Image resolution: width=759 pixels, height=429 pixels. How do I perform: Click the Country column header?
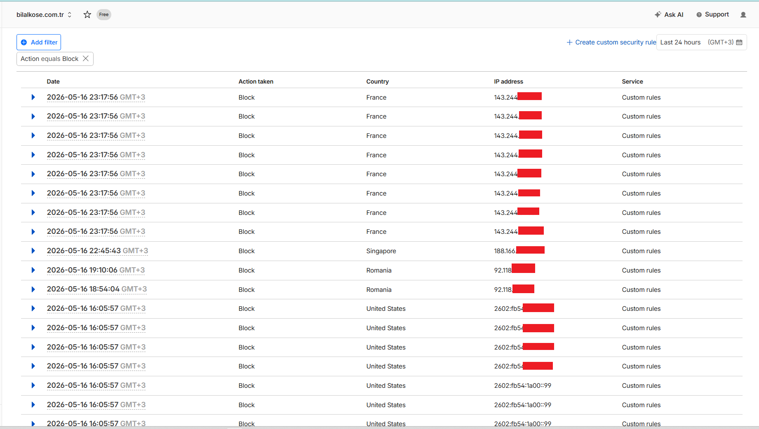coord(377,82)
